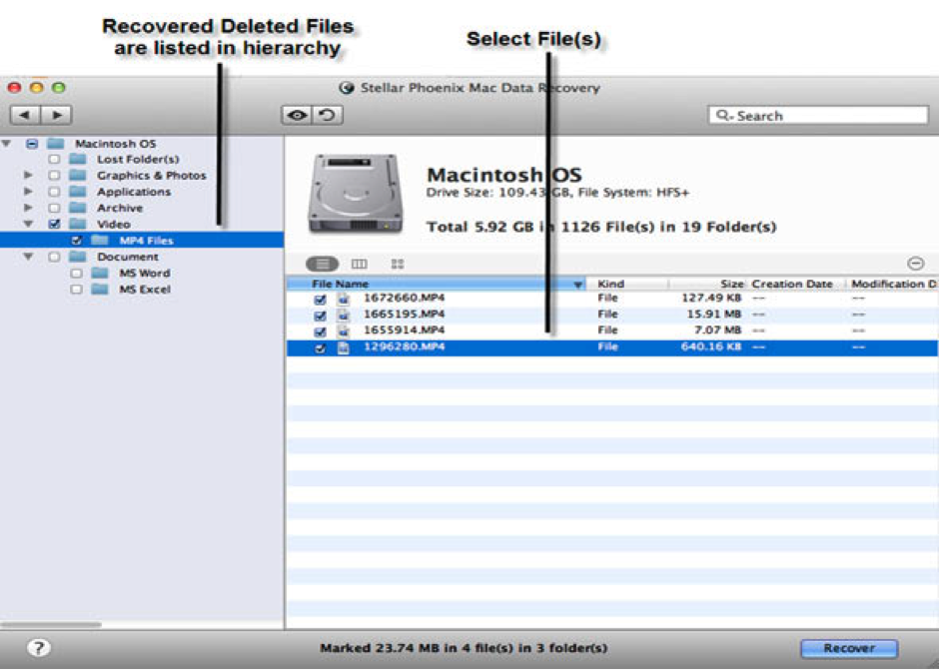Viewport: 940px width, 670px height.
Task: Switch to column view mode
Action: click(359, 264)
